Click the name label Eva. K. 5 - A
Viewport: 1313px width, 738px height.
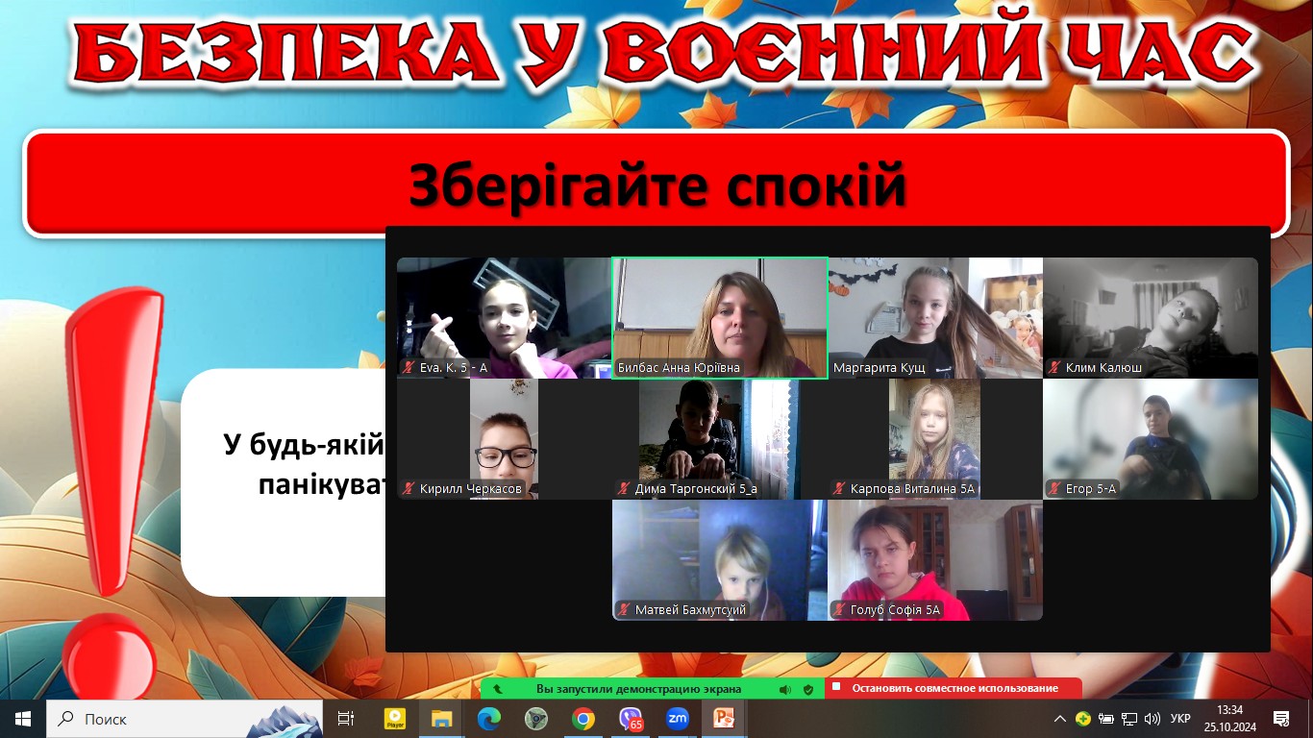click(454, 368)
